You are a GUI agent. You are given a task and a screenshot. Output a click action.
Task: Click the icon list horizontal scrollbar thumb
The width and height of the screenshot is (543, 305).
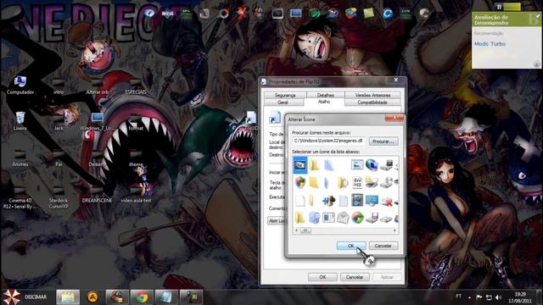[x=305, y=230]
